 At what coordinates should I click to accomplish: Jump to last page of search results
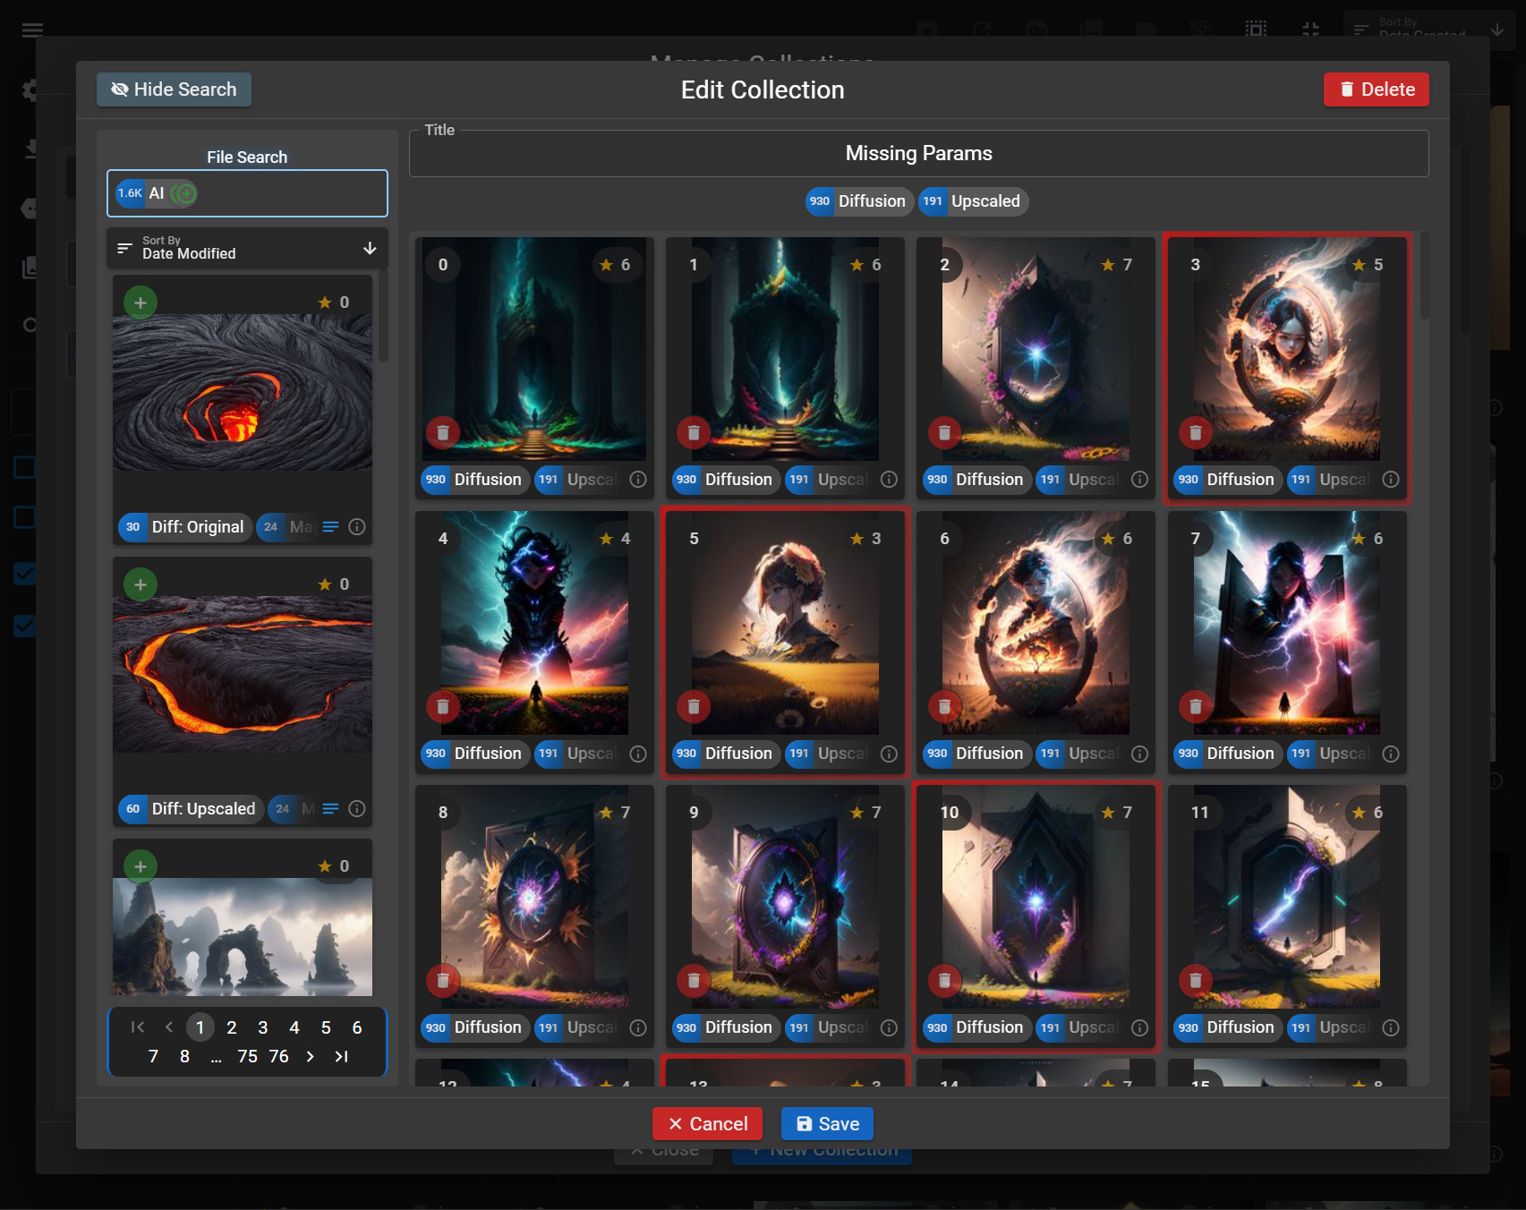[341, 1056]
